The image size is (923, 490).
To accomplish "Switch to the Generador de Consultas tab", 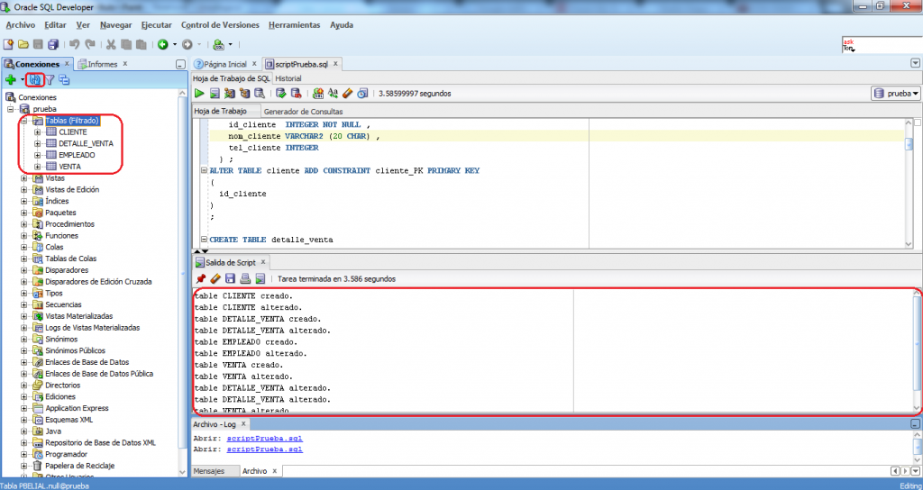I will click(303, 111).
